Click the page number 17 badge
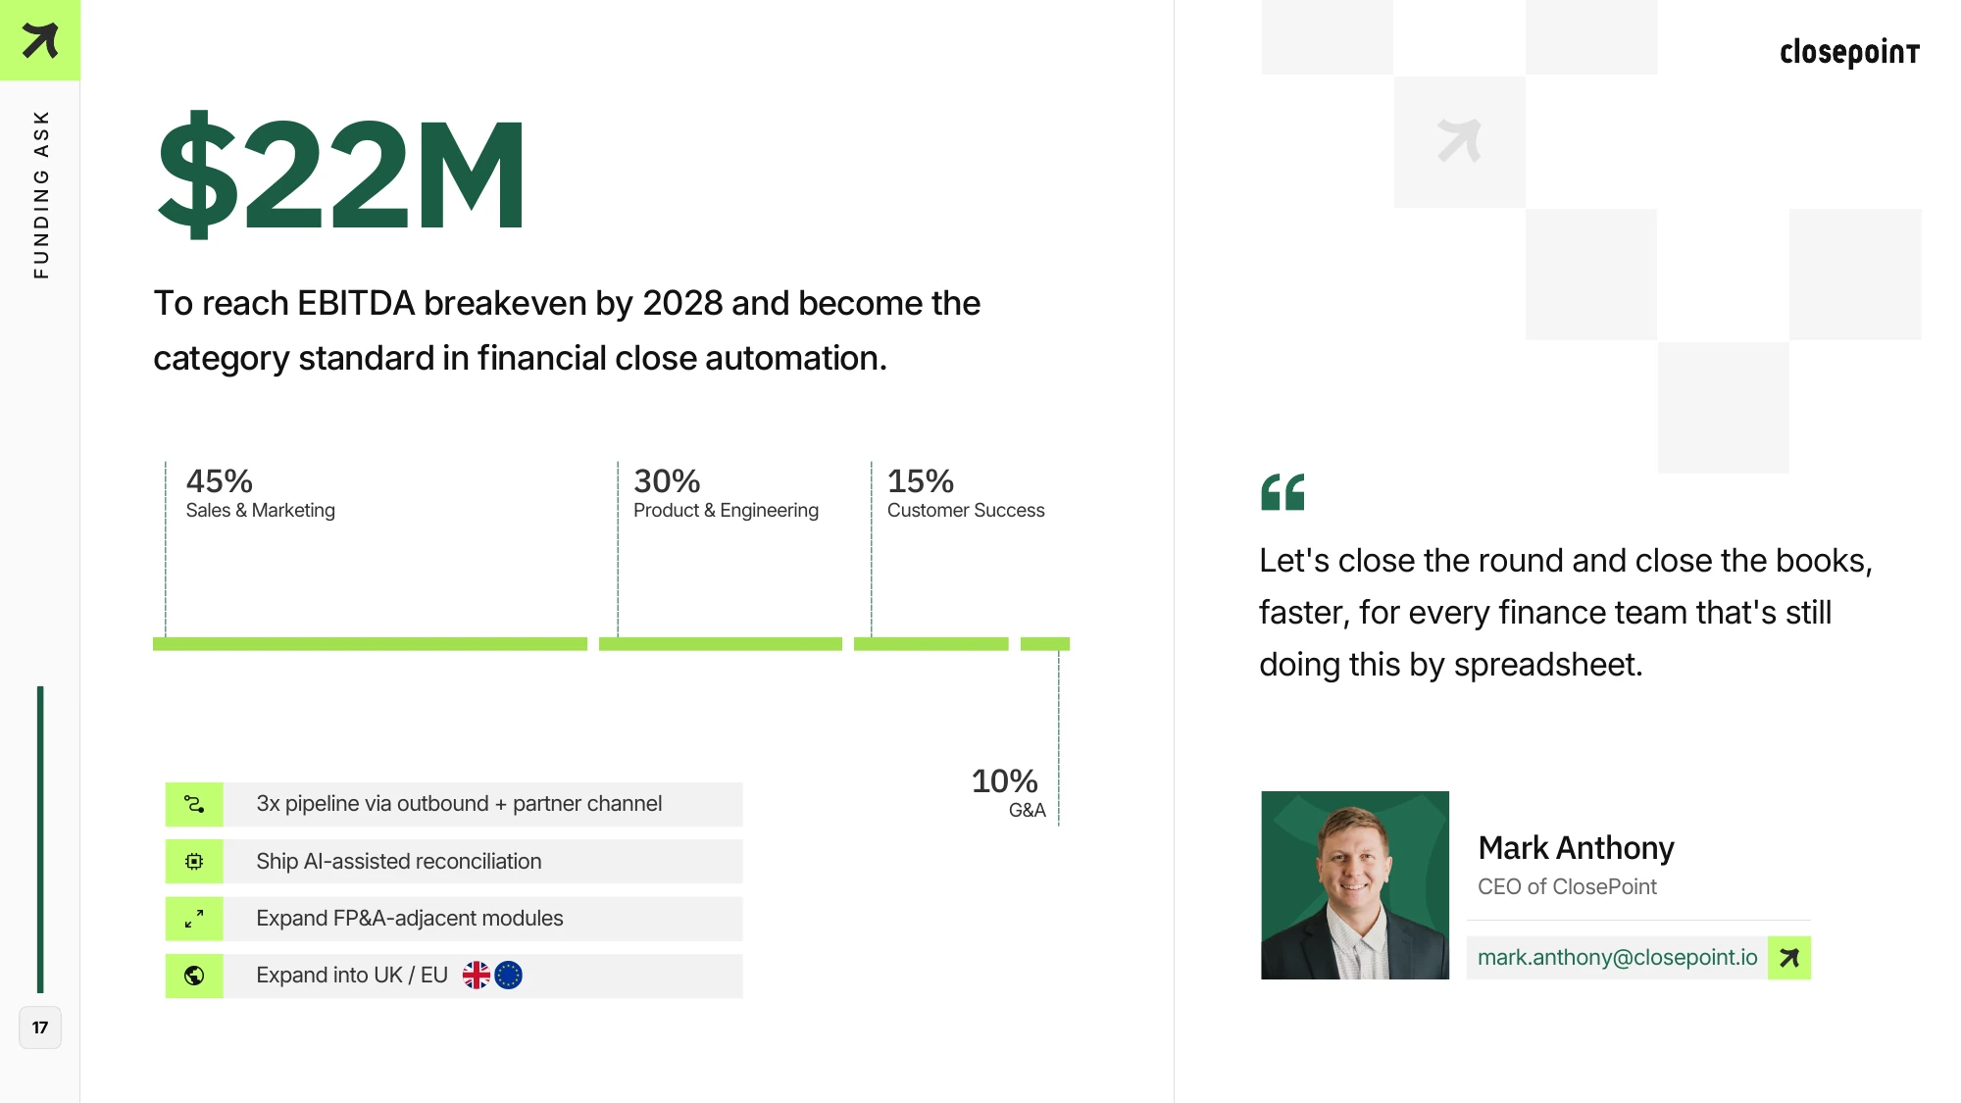Screen dimensions: 1961x1103 pyautogui.click(x=40, y=1028)
